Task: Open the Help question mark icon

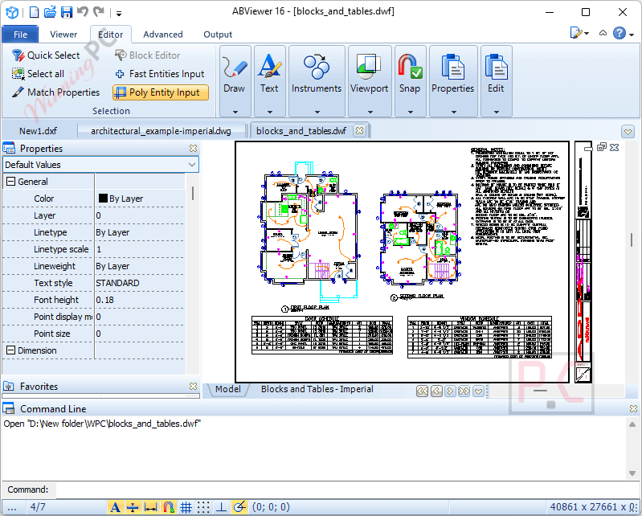Action: (x=619, y=33)
